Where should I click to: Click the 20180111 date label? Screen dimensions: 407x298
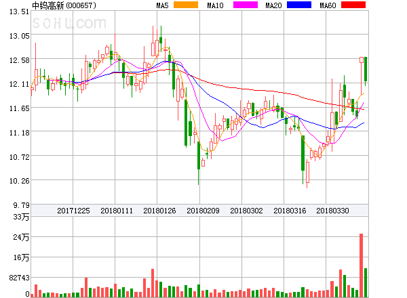pyautogui.click(x=117, y=211)
